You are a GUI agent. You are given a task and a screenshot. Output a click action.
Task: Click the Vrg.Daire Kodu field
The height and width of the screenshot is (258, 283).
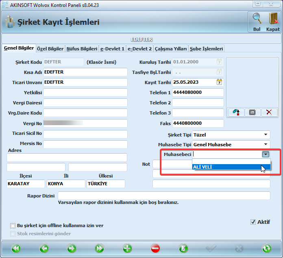[85, 113]
